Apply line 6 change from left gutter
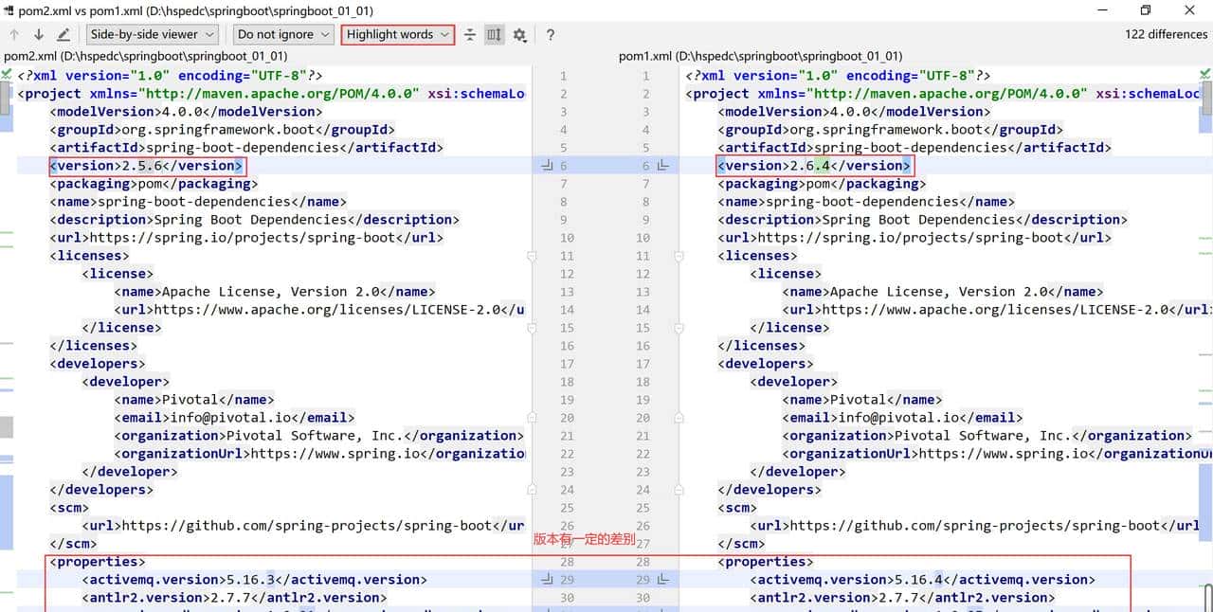The image size is (1213, 612). [547, 166]
